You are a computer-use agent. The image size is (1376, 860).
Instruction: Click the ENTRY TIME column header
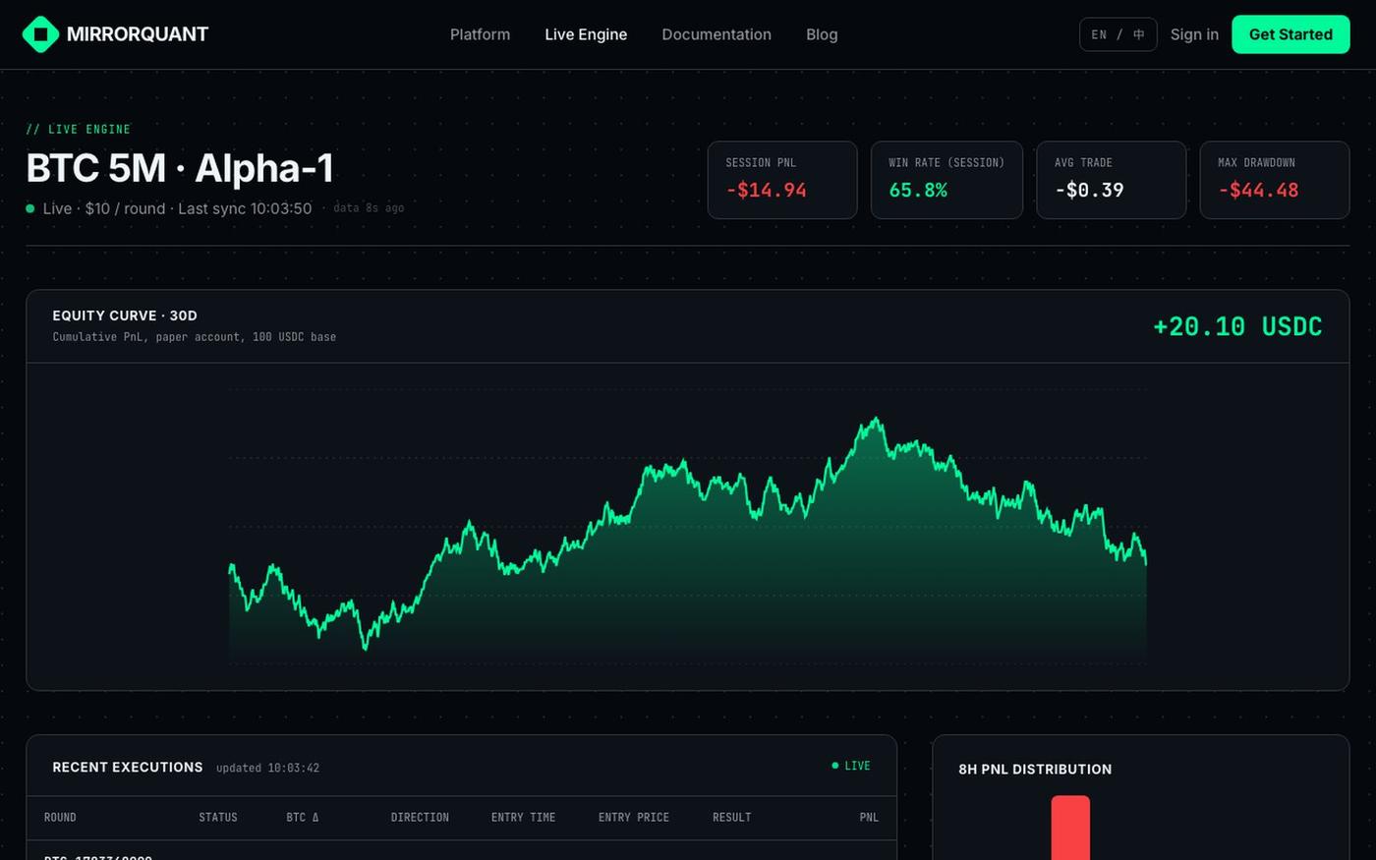523,818
